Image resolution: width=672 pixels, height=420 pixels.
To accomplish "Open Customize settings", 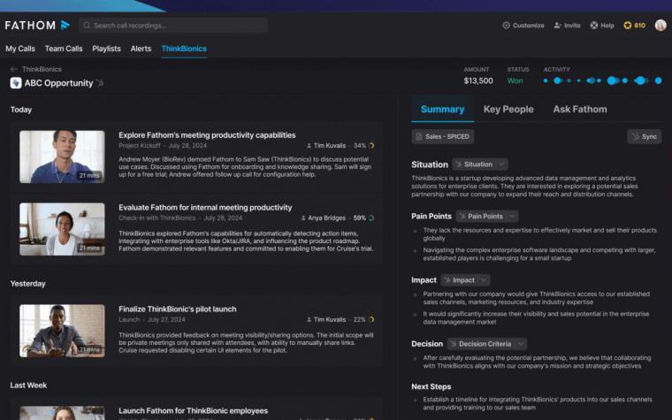I will tap(523, 26).
